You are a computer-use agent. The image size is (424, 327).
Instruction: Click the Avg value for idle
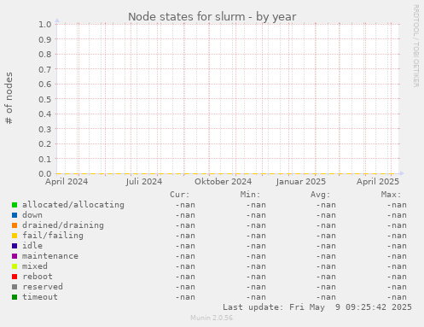[x=326, y=246]
